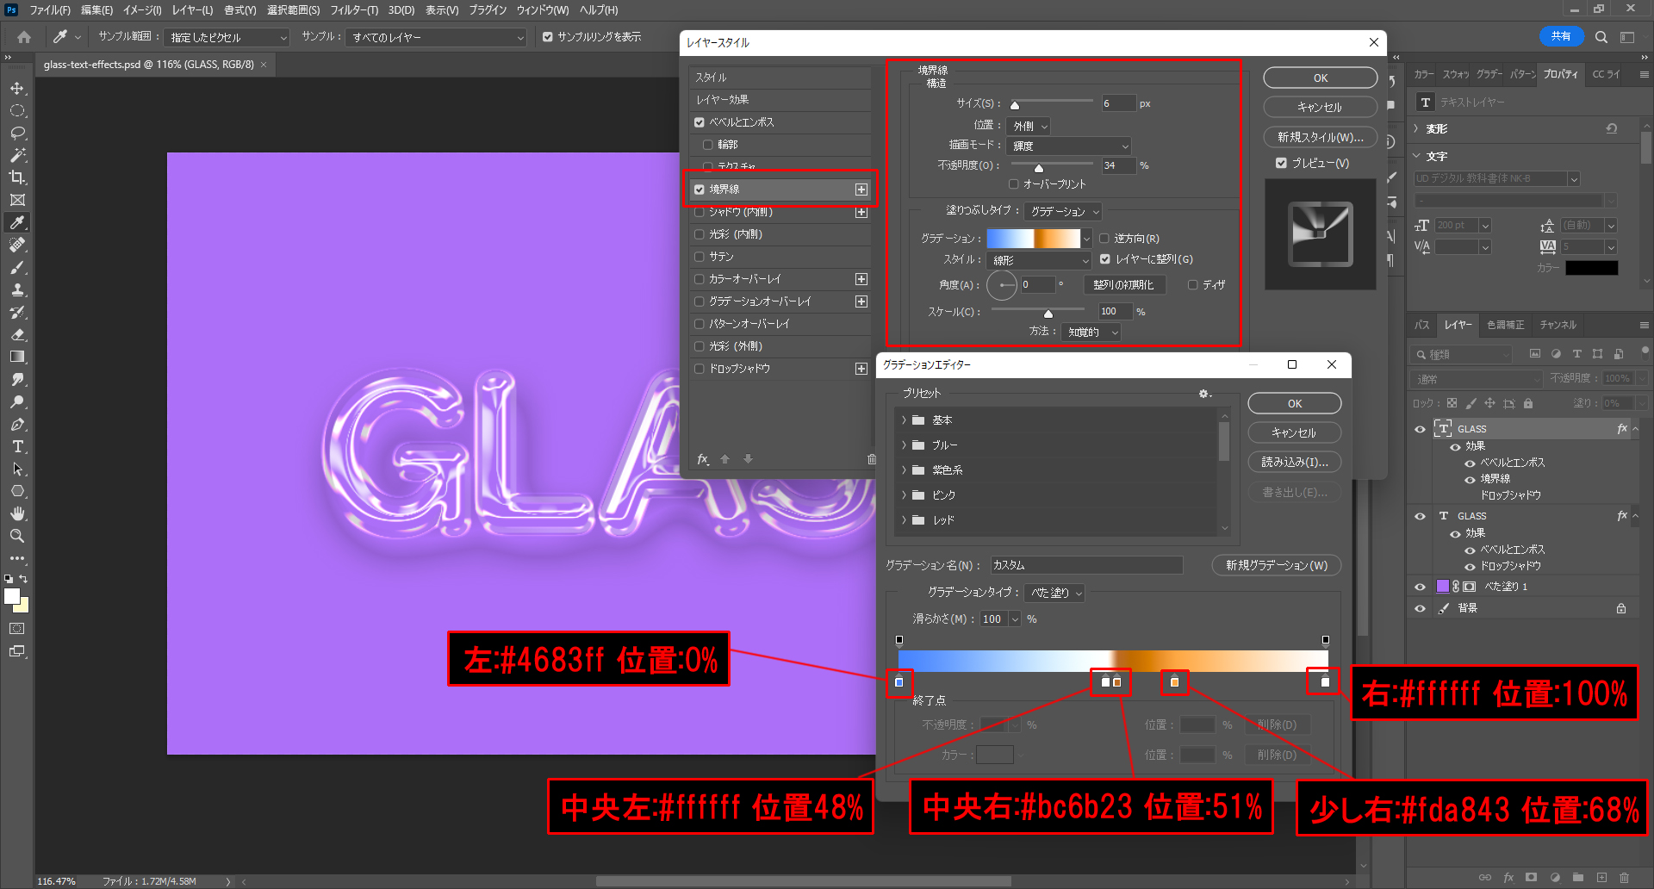
Task: Click the gradient preview swatch in 境界線 settings
Action: pyautogui.click(x=1033, y=239)
